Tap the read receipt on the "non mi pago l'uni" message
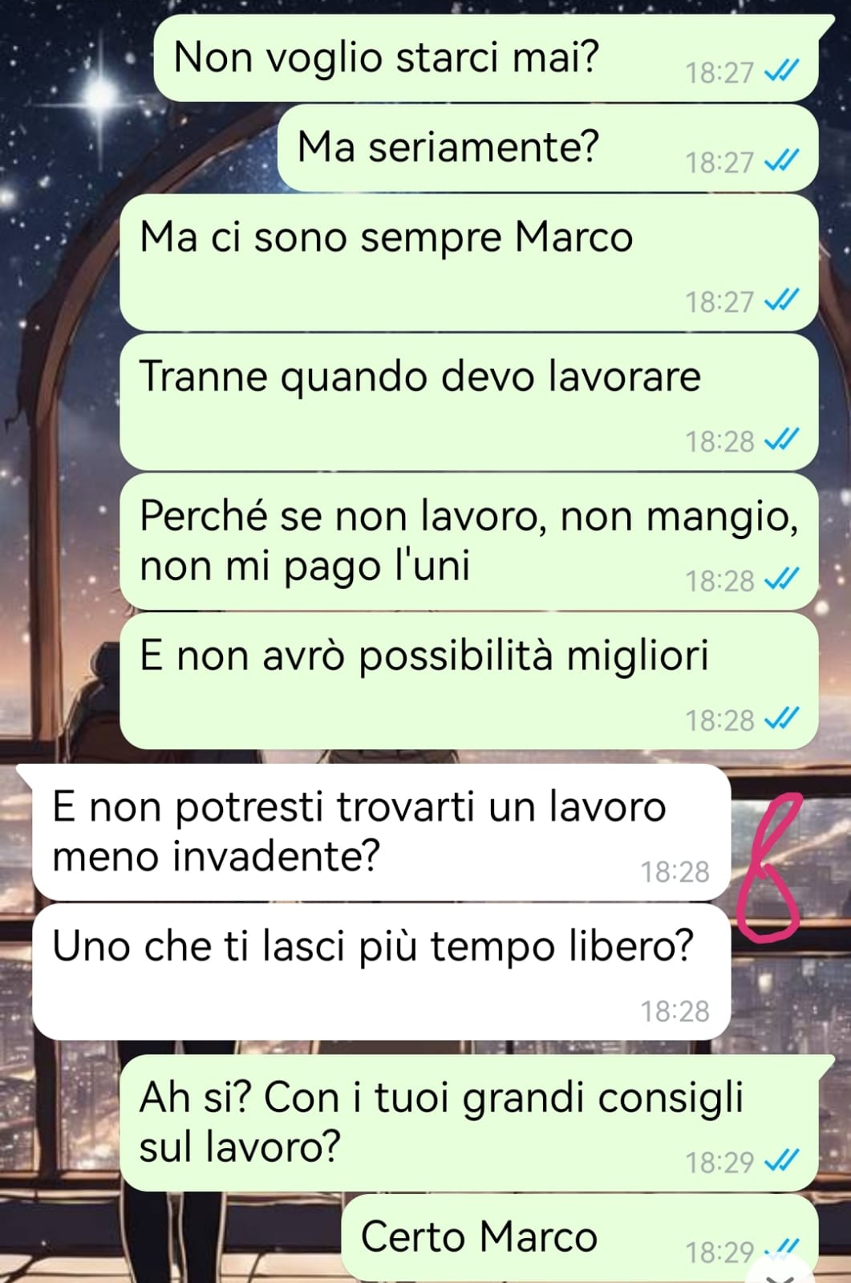This screenshot has height=1283, width=851. (x=781, y=580)
